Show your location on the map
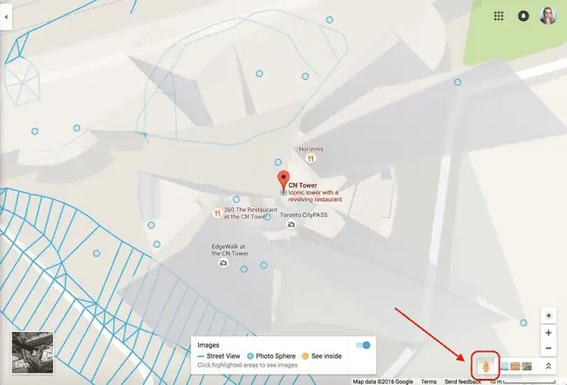This screenshot has height=385, width=567. [x=548, y=315]
